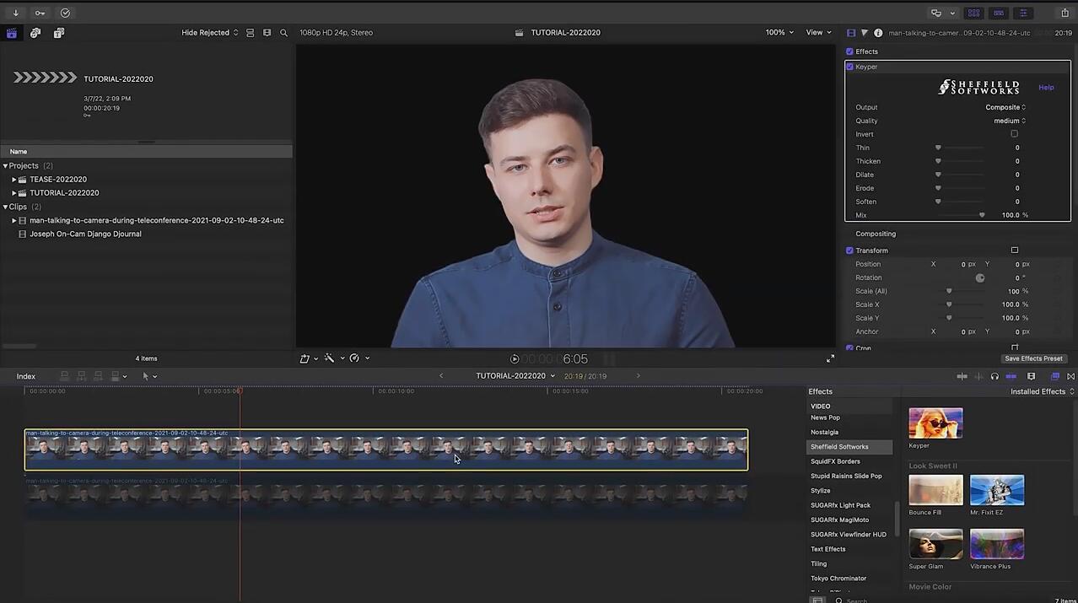Screen dimensions: 1078x603
Task: Toggle the Crop checkbox
Action: (849, 347)
